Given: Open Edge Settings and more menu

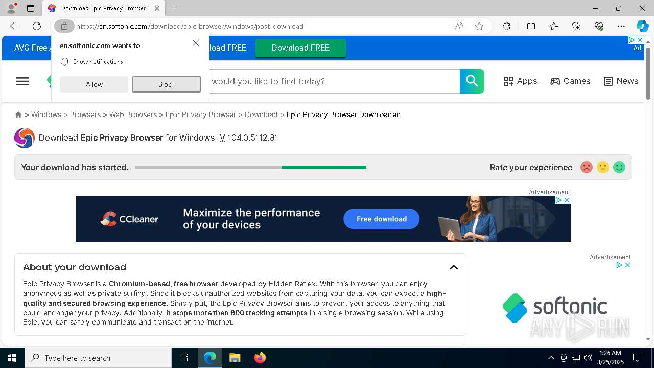Looking at the screenshot, I should click(621, 26).
